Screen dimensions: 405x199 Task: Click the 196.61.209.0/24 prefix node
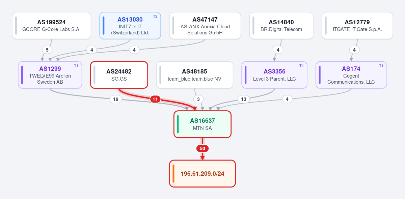point(202,173)
